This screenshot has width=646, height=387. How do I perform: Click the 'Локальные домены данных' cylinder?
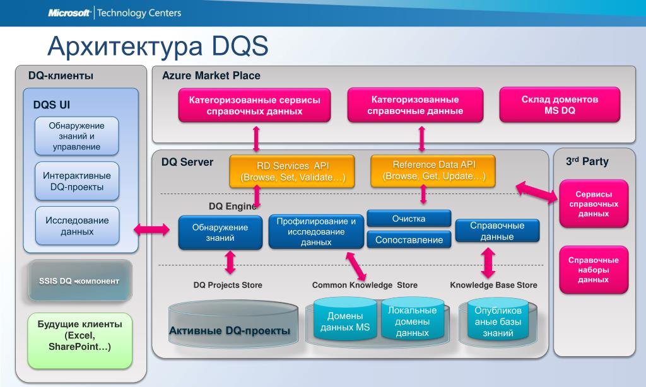pyautogui.click(x=413, y=320)
